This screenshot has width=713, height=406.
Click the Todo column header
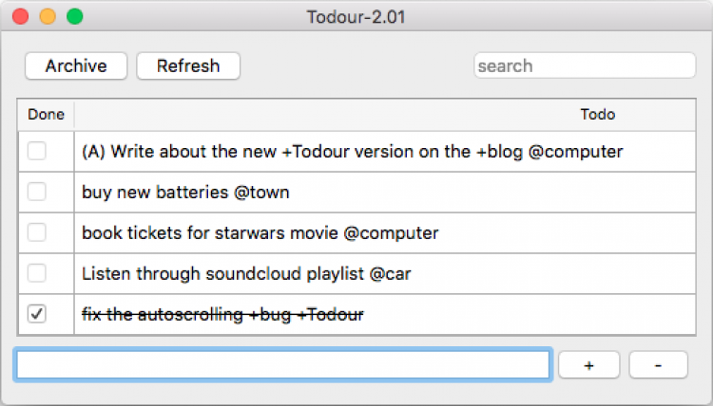[x=597, y=115]
